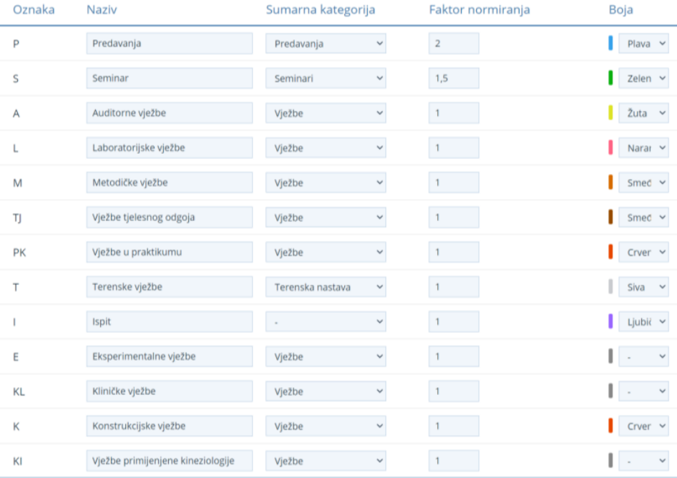Click the Laboratorijske vježbe name field

tap(169, 147)
